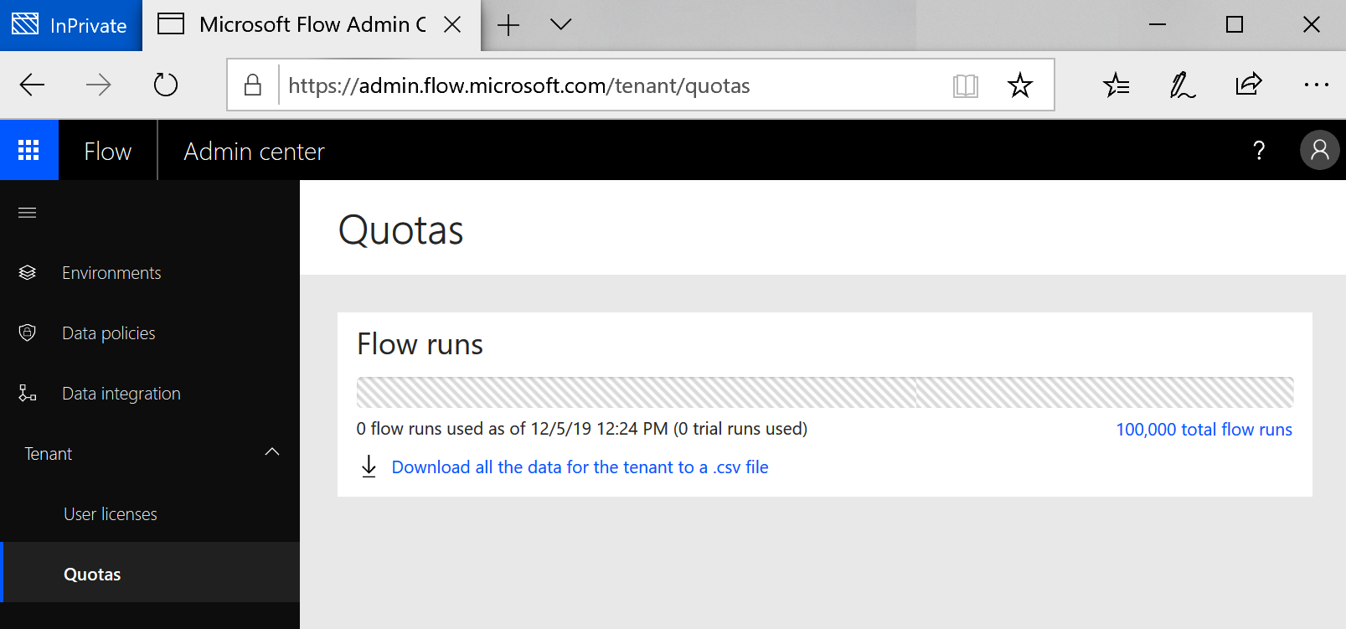Open the favorites hub icon
This screenshot has height=629, width=1346.
(x=1116, y=85)
